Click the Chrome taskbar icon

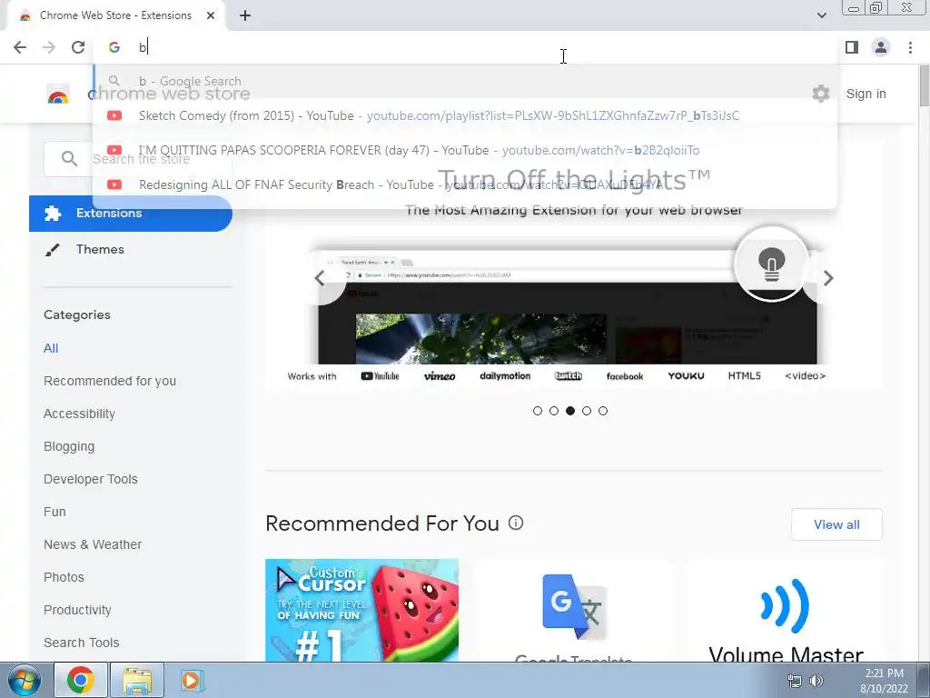[80, 680]
